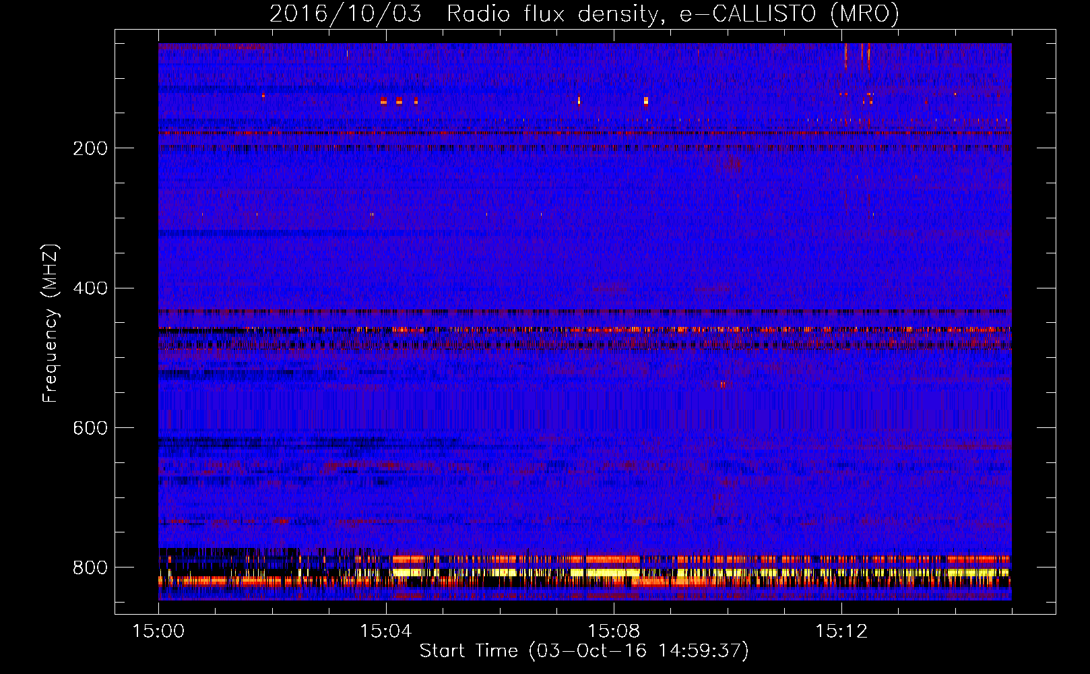Click the 600 frequency tick label

90,429
